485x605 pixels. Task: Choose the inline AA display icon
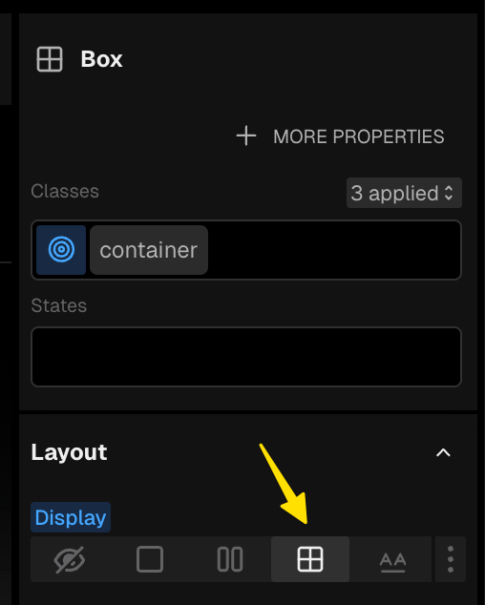(392, 560)
